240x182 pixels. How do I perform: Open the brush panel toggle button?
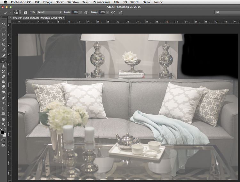tap(25, 12)
